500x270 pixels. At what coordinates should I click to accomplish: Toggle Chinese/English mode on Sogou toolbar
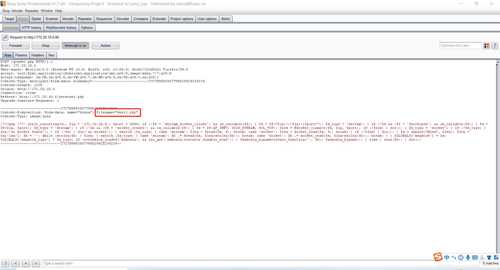pyautogui.click(x=447, y=257)
